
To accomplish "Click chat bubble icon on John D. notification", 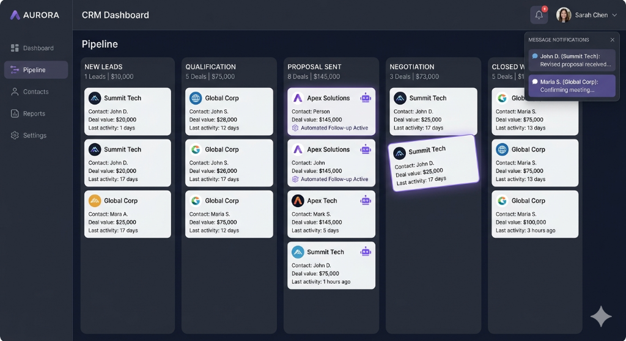I will 535,56.
